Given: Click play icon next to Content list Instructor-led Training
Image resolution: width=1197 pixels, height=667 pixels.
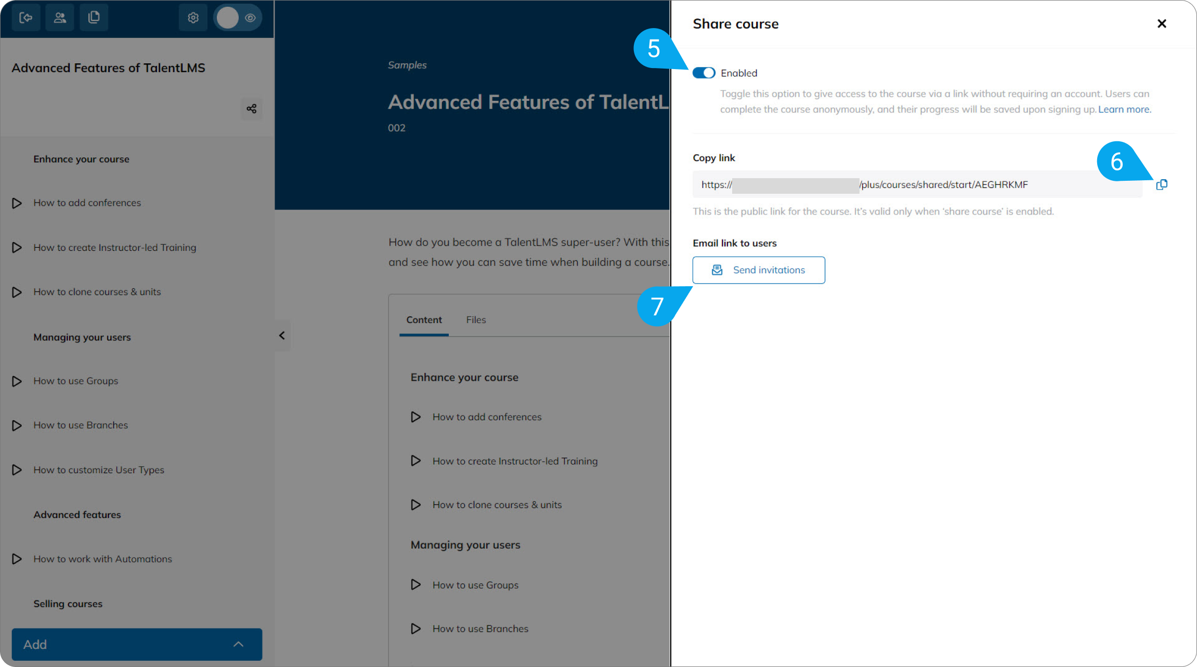Looking at the screenshot, I should 415,461.
